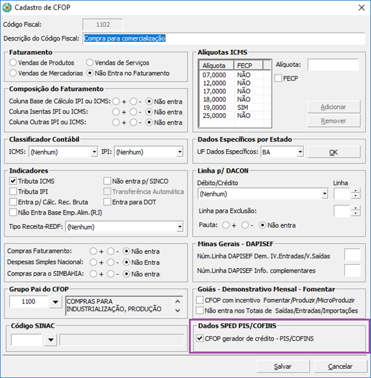Choose minus for Coluna Isentas IPI ou ICMS
This screenshot has width=371, height=378.
[x=134, y=112]
